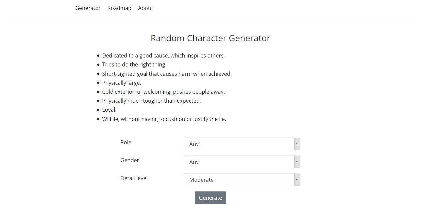Open the Generator nav link
Viewport: 421px width, 222px height.
click(x=88, y=8)
